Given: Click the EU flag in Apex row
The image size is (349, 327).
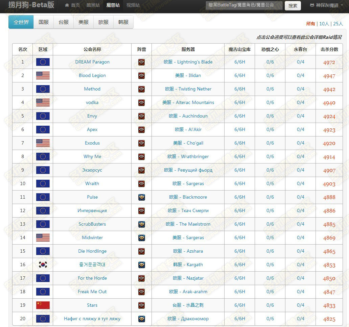Looking at the screenshot, I should (43, 130).
